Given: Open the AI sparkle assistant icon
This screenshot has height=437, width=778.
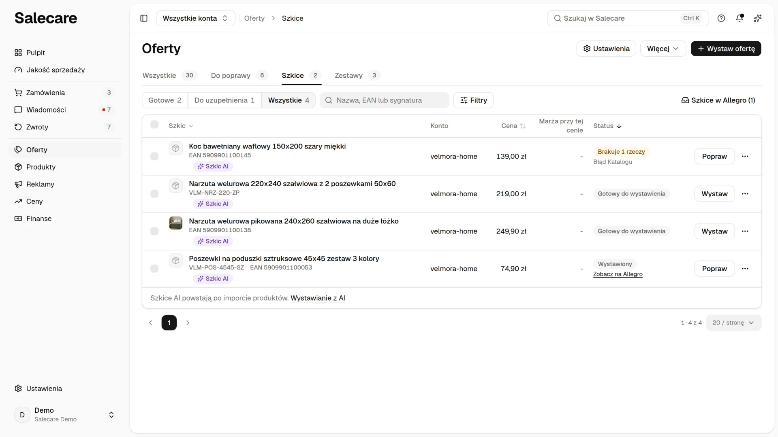Looking at the screenshot, I should pyautogui.click(x=758, y=18).
